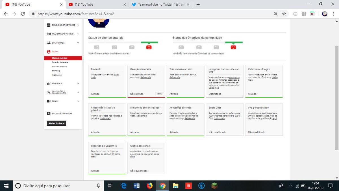Screen dimensions: 339x191
Task: Select Status e recursos in the sidebar
Action: coord(63,58)
